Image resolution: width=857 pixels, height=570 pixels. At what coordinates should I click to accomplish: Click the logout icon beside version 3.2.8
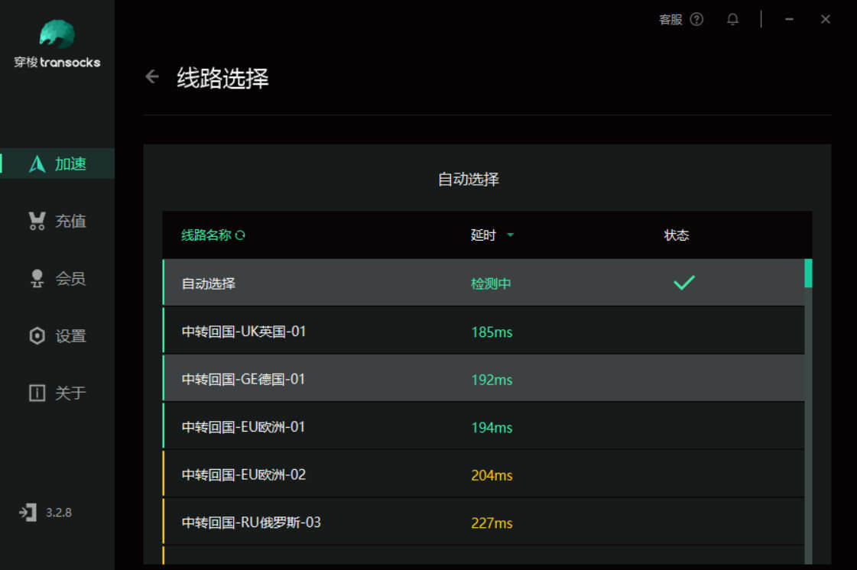[x=28, y=512]
